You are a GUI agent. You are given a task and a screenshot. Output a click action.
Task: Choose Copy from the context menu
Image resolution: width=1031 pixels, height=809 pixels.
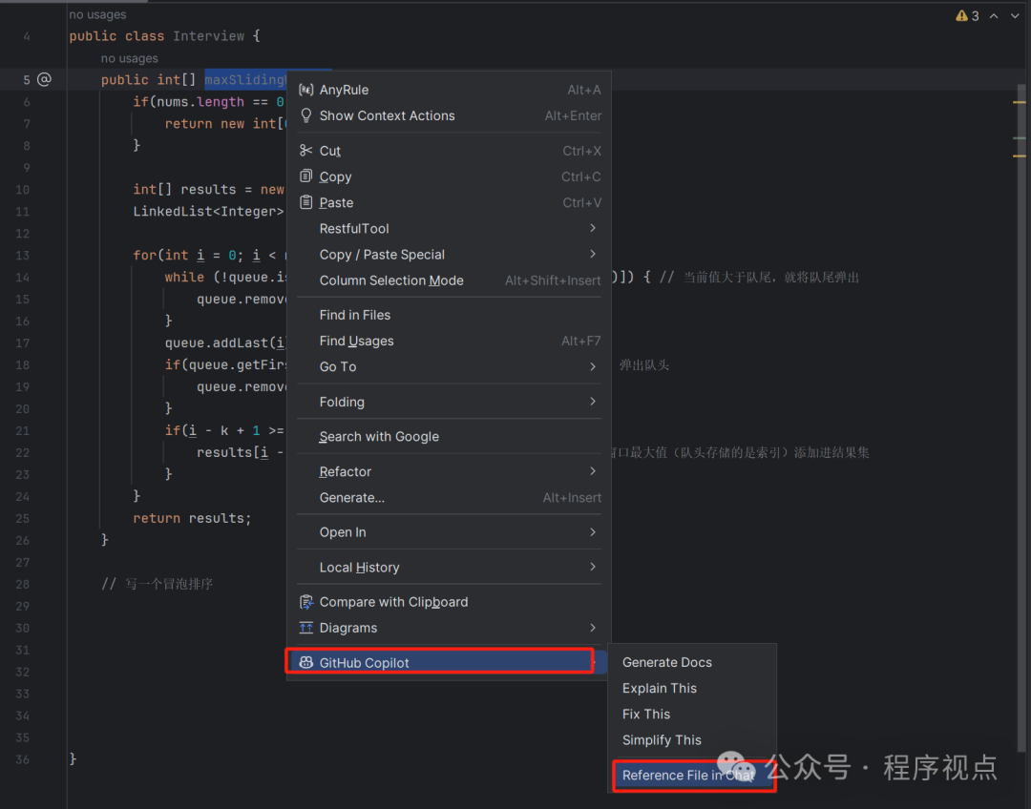click(x=449, y=176)
